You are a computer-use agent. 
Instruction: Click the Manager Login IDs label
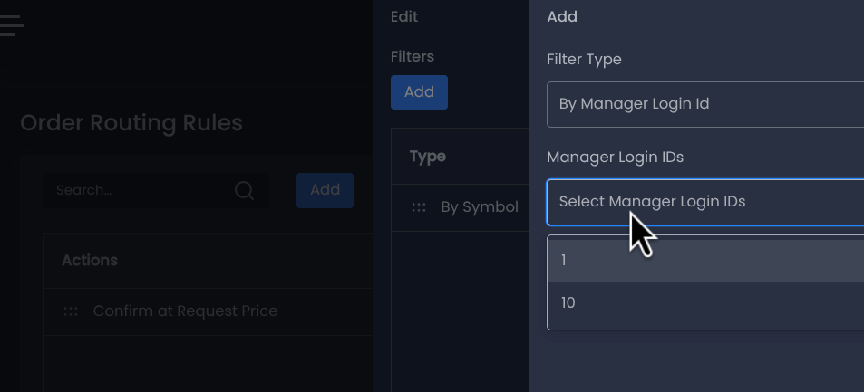[x=615, y=158]
